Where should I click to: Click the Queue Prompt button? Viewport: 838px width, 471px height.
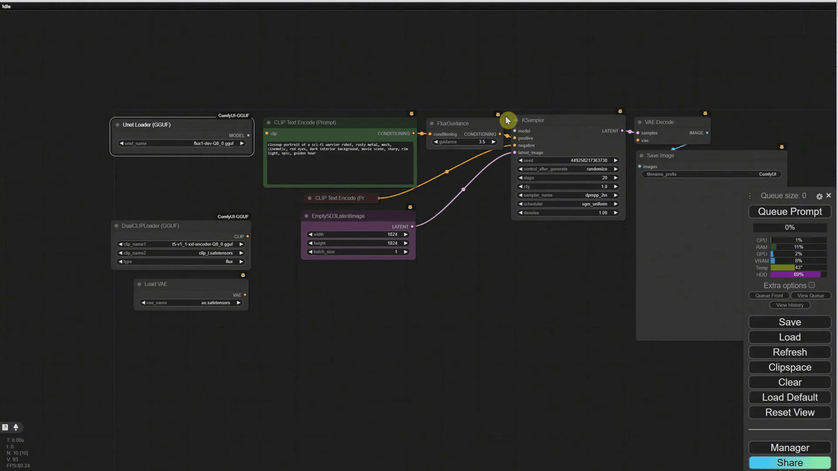pyautogui.click(x=790, y=212)
